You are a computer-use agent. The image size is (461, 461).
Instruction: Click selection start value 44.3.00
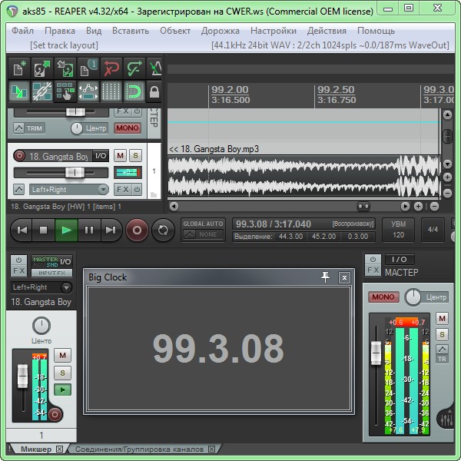pyautogui.click(x=290, y=237)
